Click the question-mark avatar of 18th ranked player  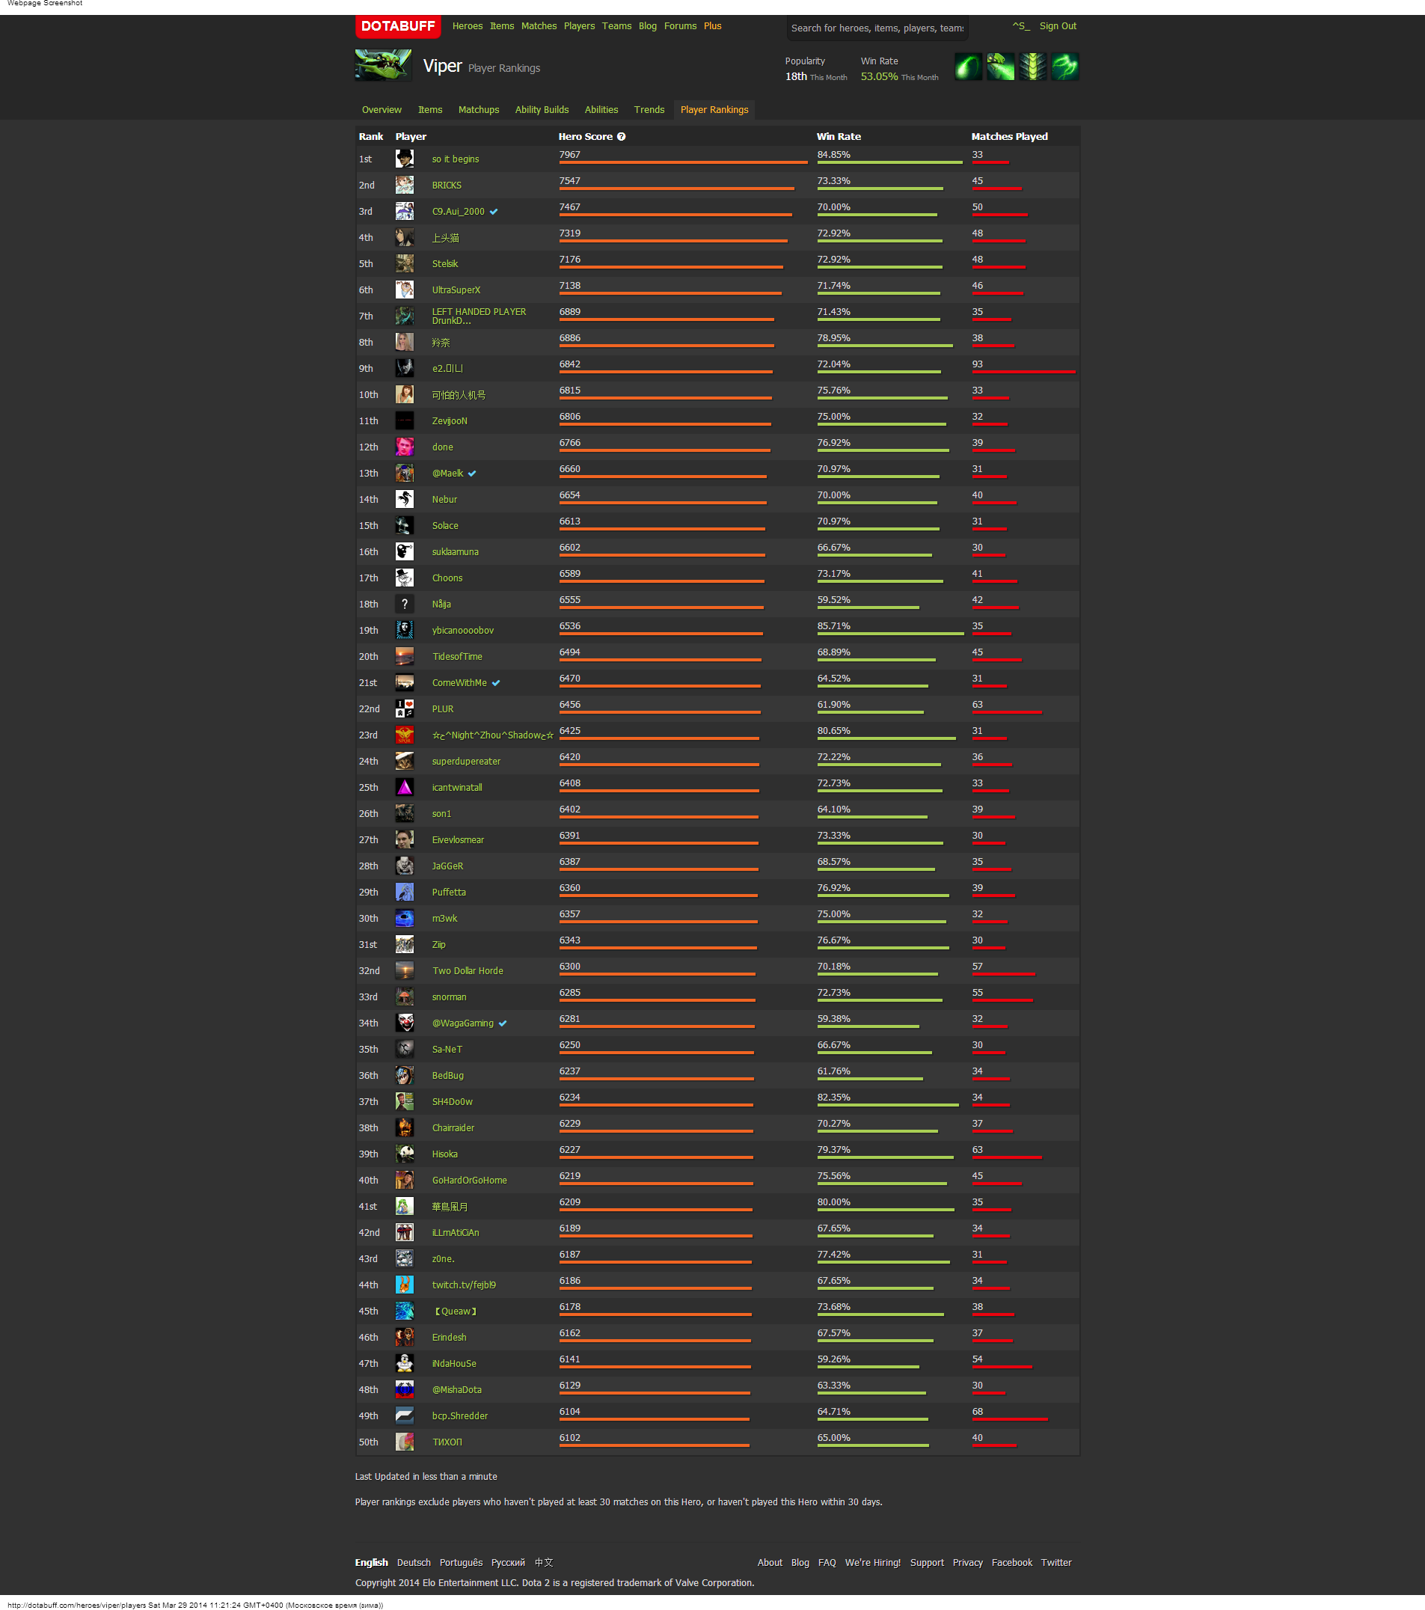point(404,604)
